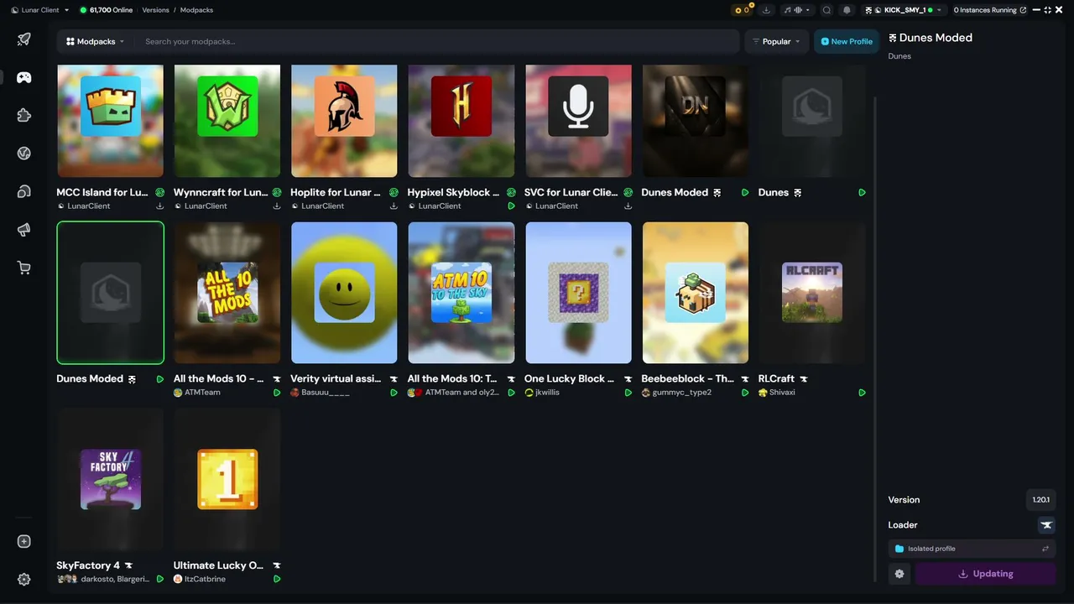This screenshot has width=1074, height=604.
Task: Select the RLCraft thumbnail
Action: tap(812, 293)
